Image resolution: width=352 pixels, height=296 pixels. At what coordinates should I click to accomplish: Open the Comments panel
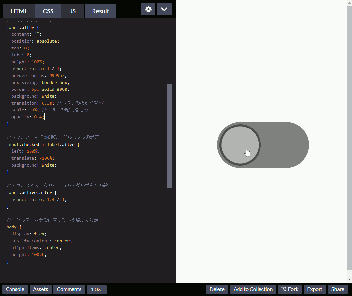click(x=69, y=289)
